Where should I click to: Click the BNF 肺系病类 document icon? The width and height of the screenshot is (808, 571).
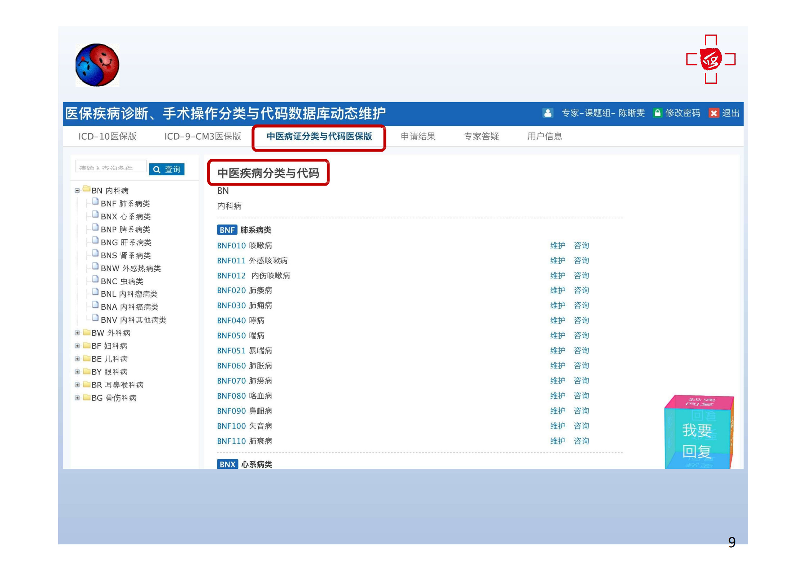click(x=95, y=202)
